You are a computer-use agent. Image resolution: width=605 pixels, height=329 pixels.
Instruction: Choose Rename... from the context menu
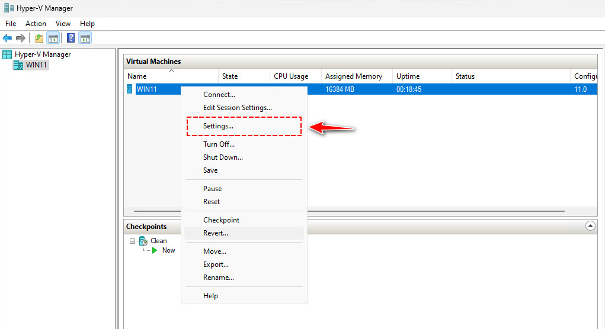(244, 278)
